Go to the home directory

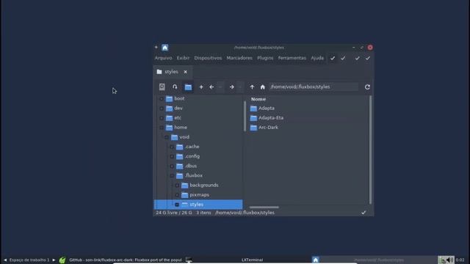[x=263, y=87]
